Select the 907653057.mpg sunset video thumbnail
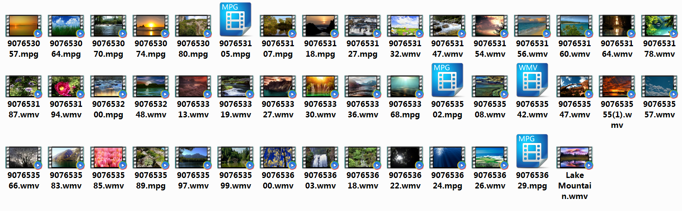This screenshot has height=211, width=682. point(24,26)
